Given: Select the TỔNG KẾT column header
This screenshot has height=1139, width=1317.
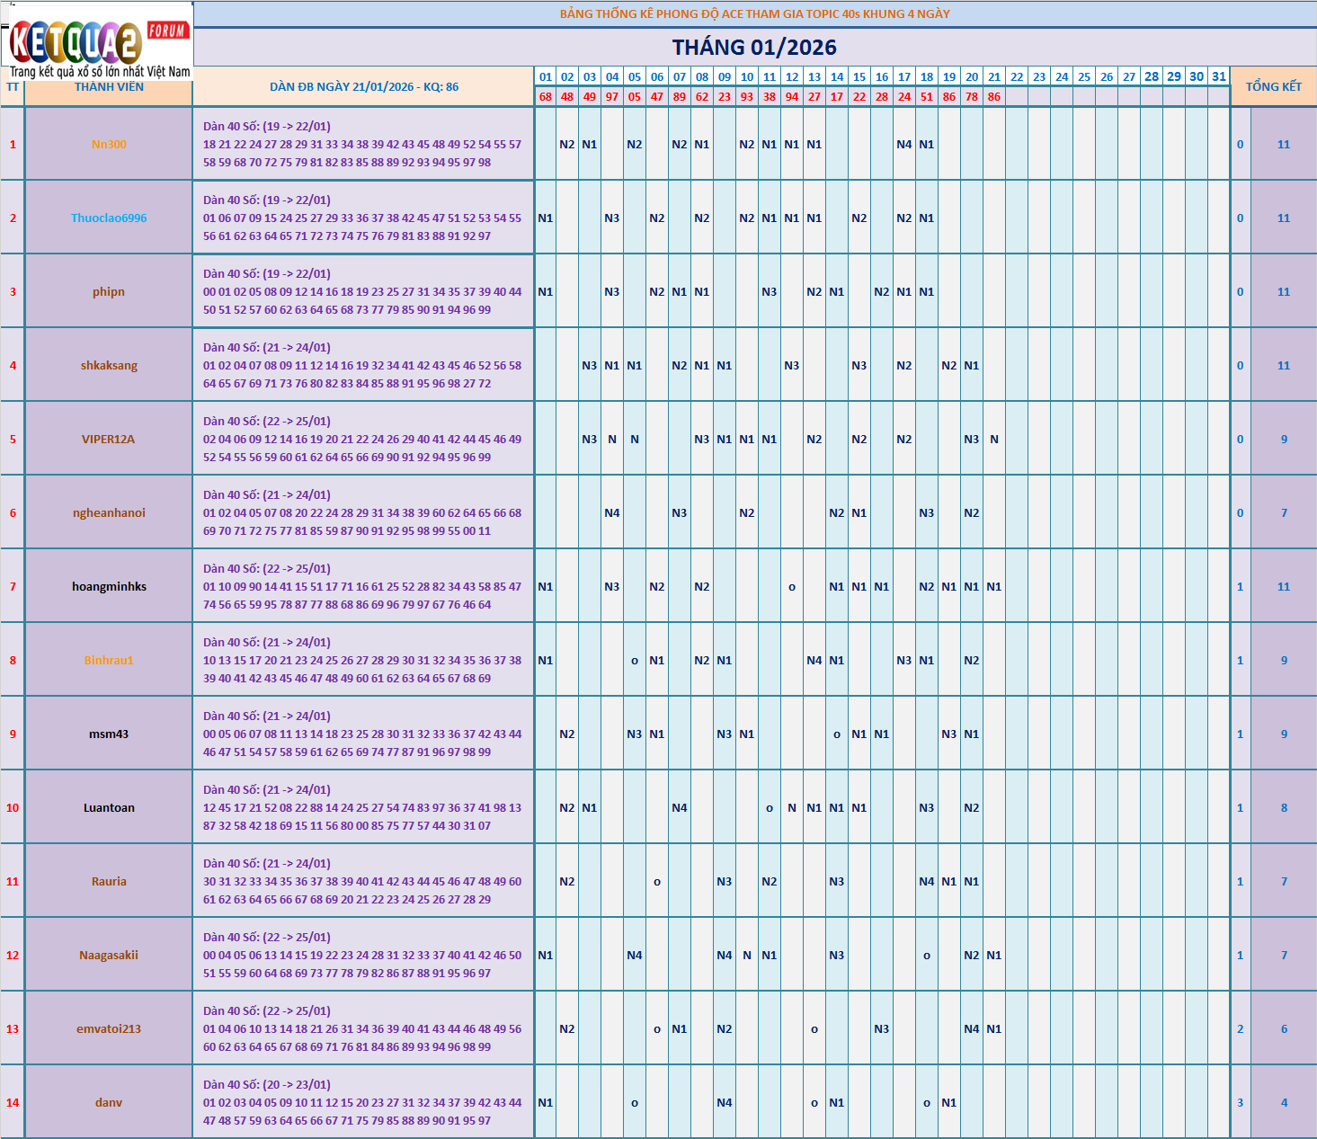Looking at the screenshot, I should (1273, 86).
